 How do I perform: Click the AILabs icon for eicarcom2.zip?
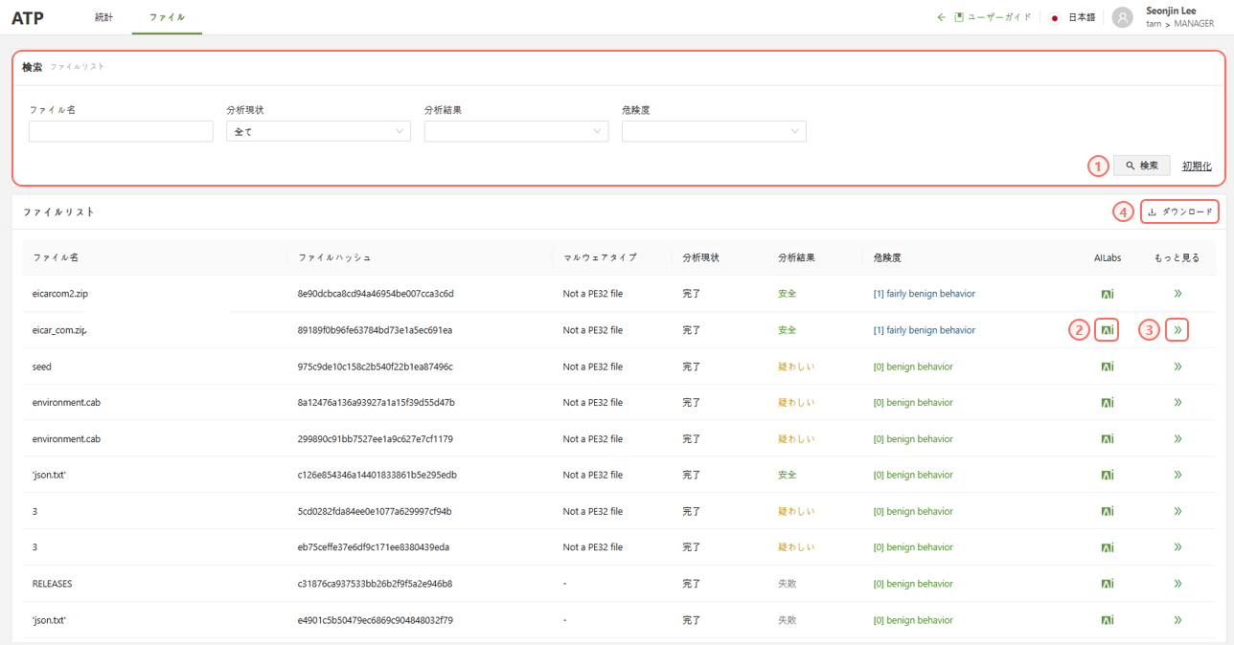[x=1107, y=294]
